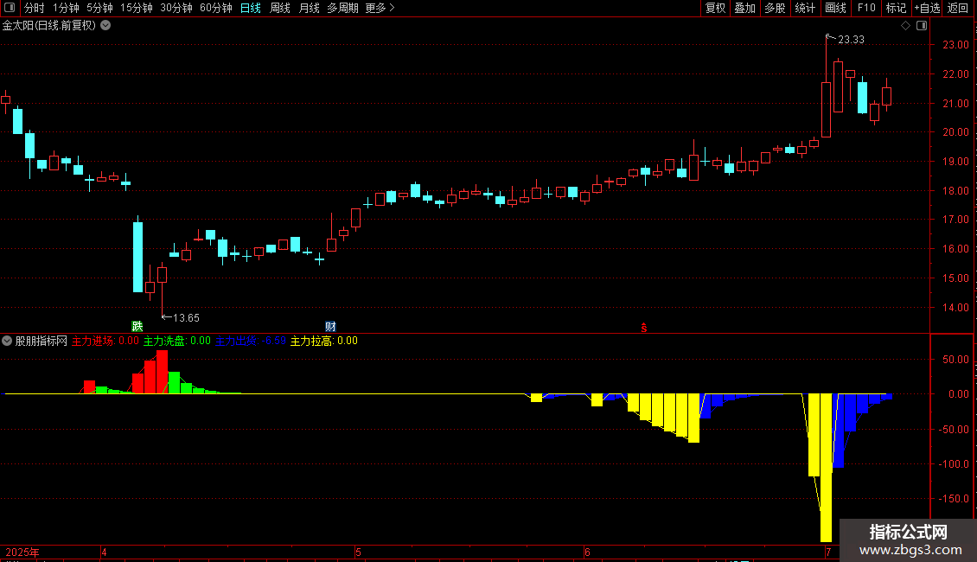Open dropdown next to 金太阳 title

pyautogui.click(x=106, y=26)
